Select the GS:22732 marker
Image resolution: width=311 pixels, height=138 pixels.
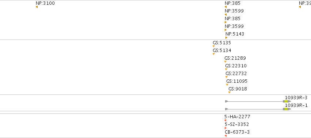[227, 77]
